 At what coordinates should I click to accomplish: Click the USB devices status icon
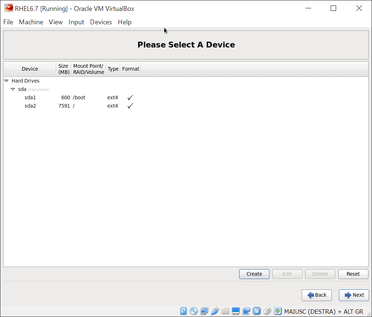pyautogui.click(x=215, y=311)
